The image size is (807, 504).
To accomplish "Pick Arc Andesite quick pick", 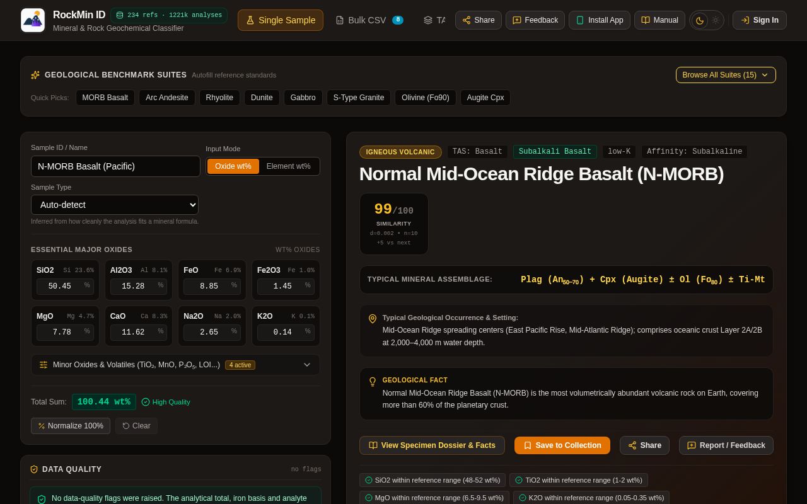I will 167,98.
